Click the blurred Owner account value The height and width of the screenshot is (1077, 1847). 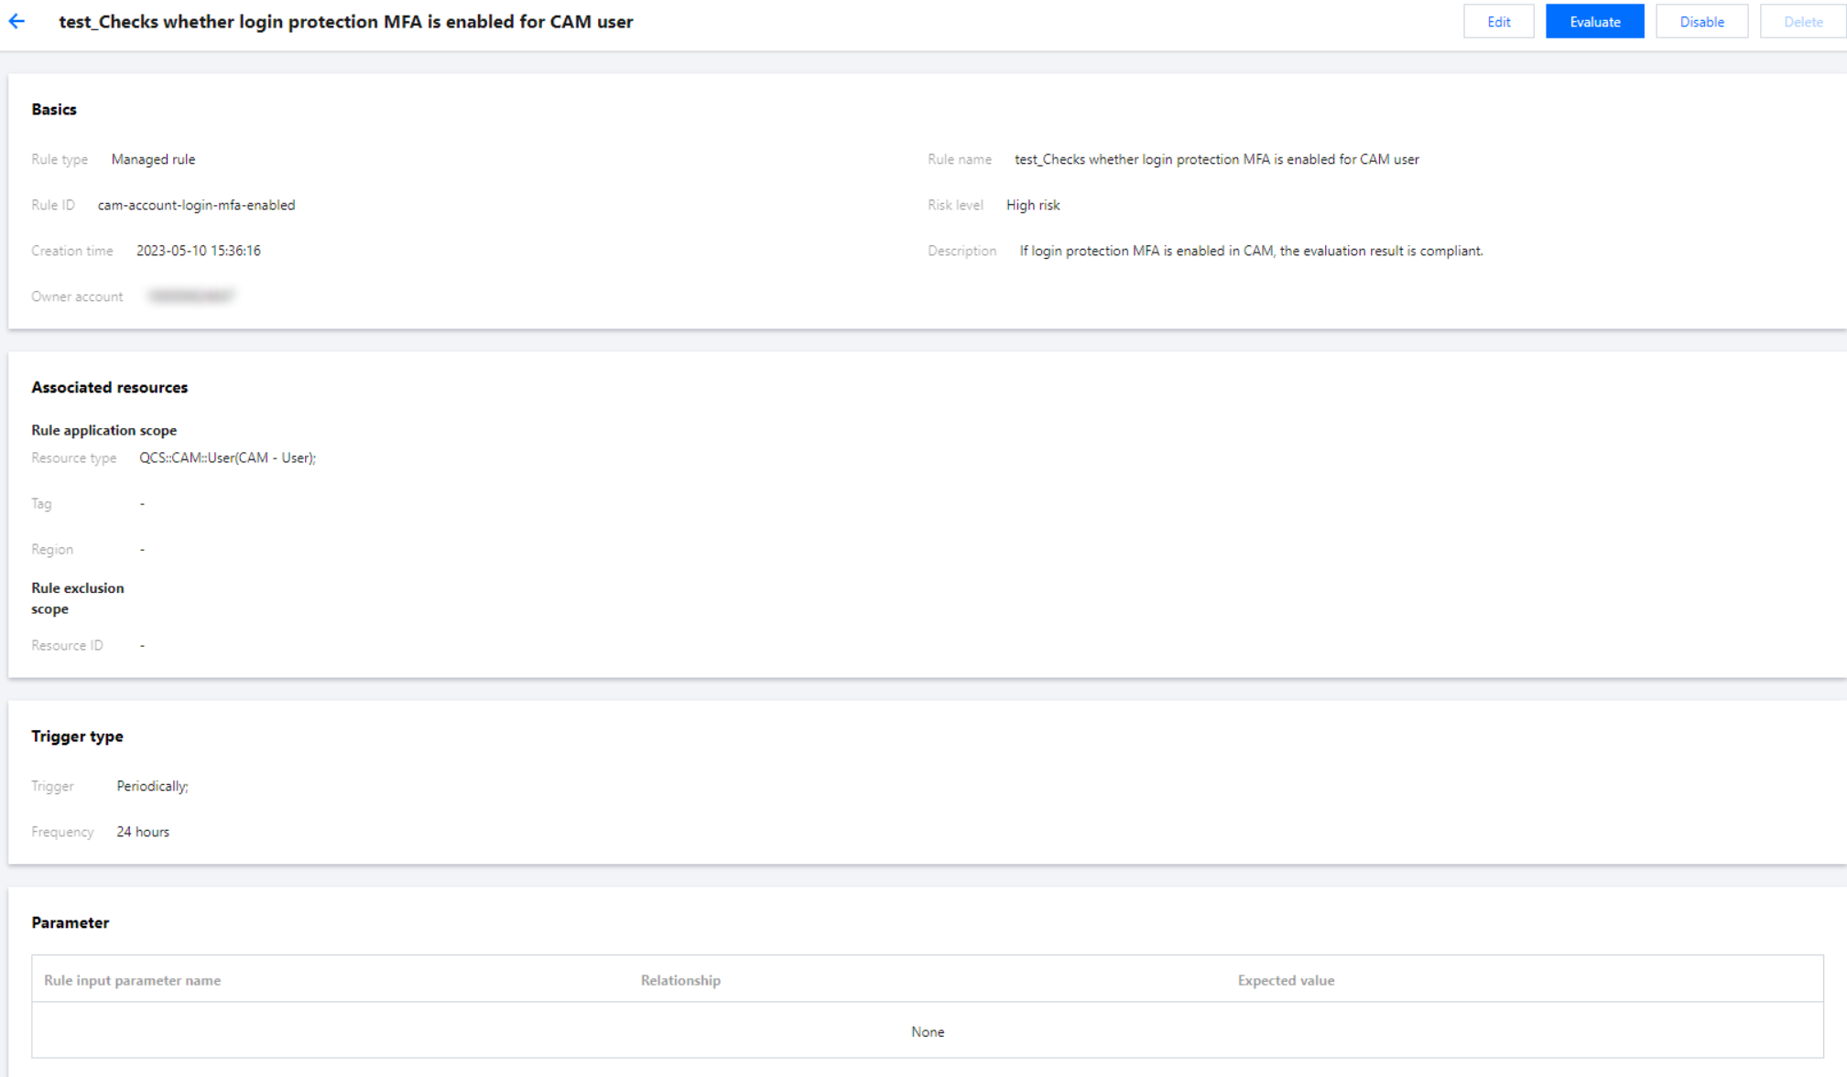click(191, 296)
